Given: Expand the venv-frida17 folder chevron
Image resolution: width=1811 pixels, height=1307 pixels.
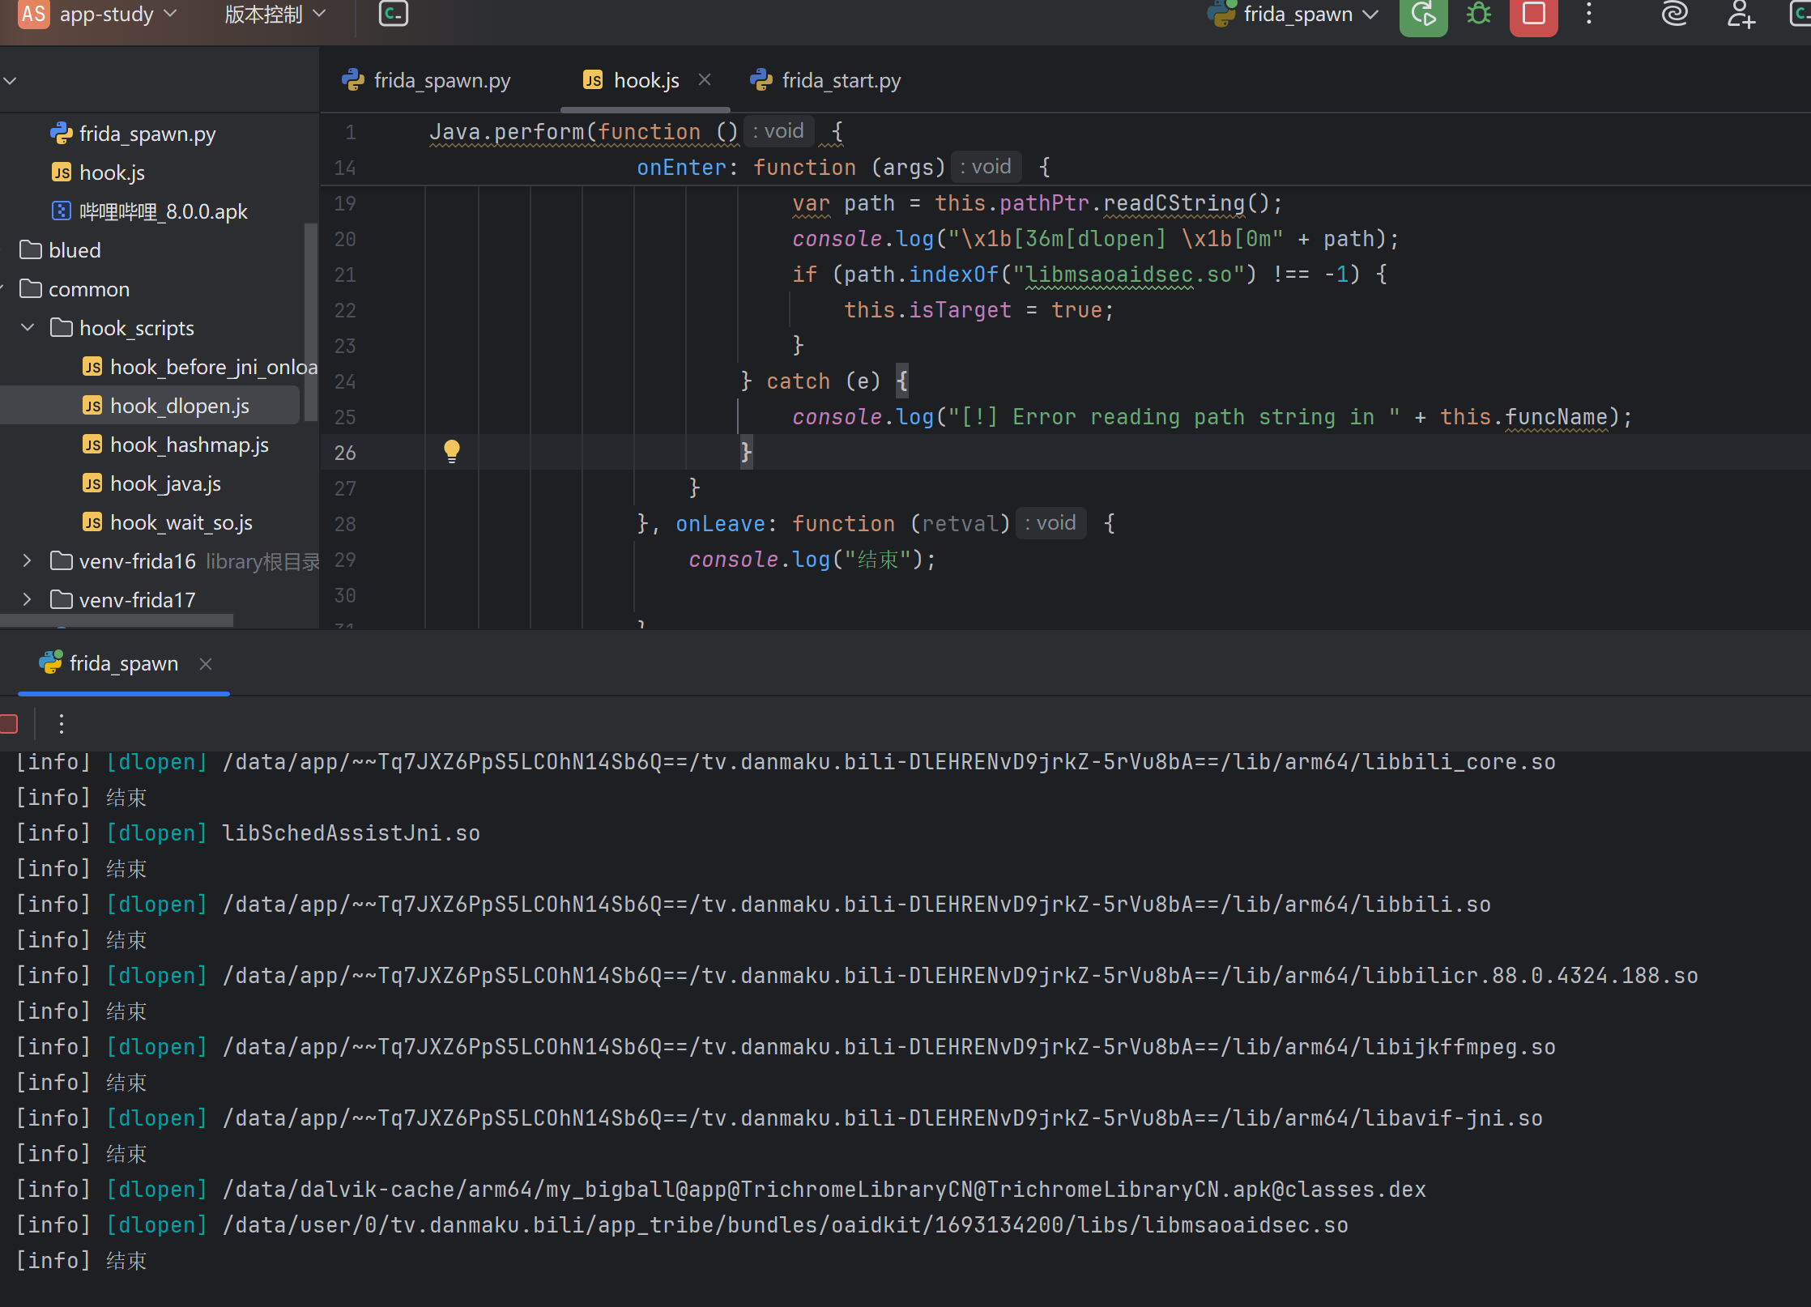Looking at the screenshot, I should point(28,599).
